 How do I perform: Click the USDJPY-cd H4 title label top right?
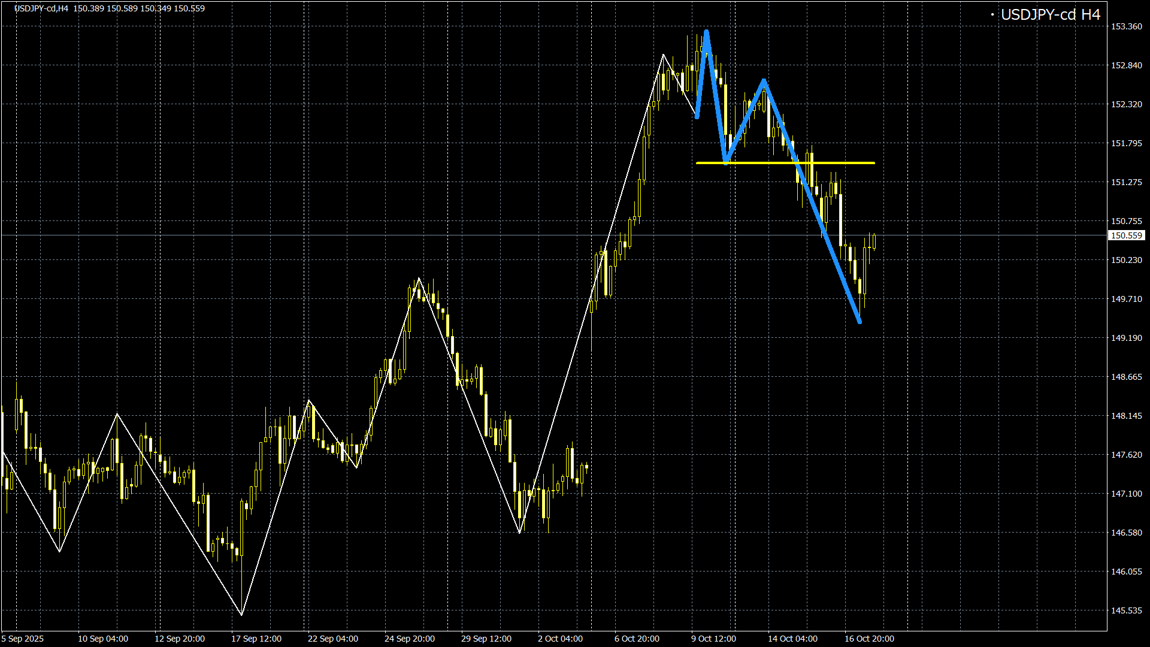[1050, 15]
